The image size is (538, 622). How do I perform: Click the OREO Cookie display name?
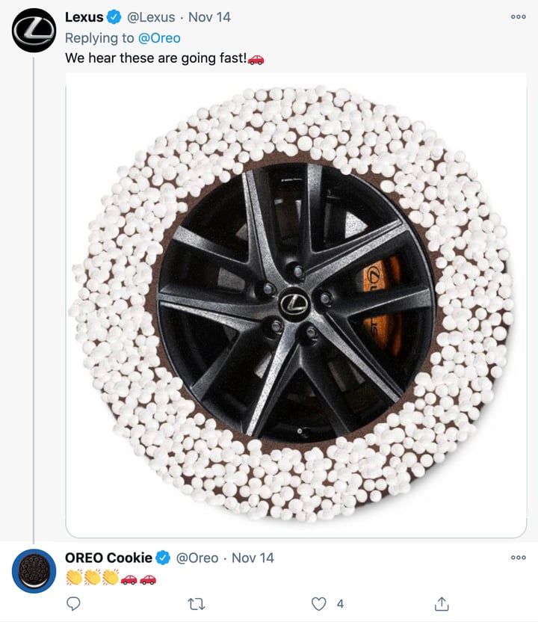109,558
